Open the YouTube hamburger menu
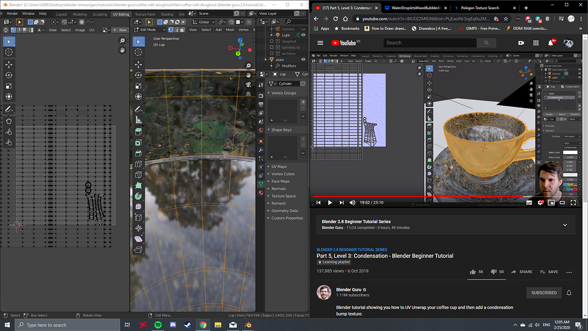 coord(320,42)
